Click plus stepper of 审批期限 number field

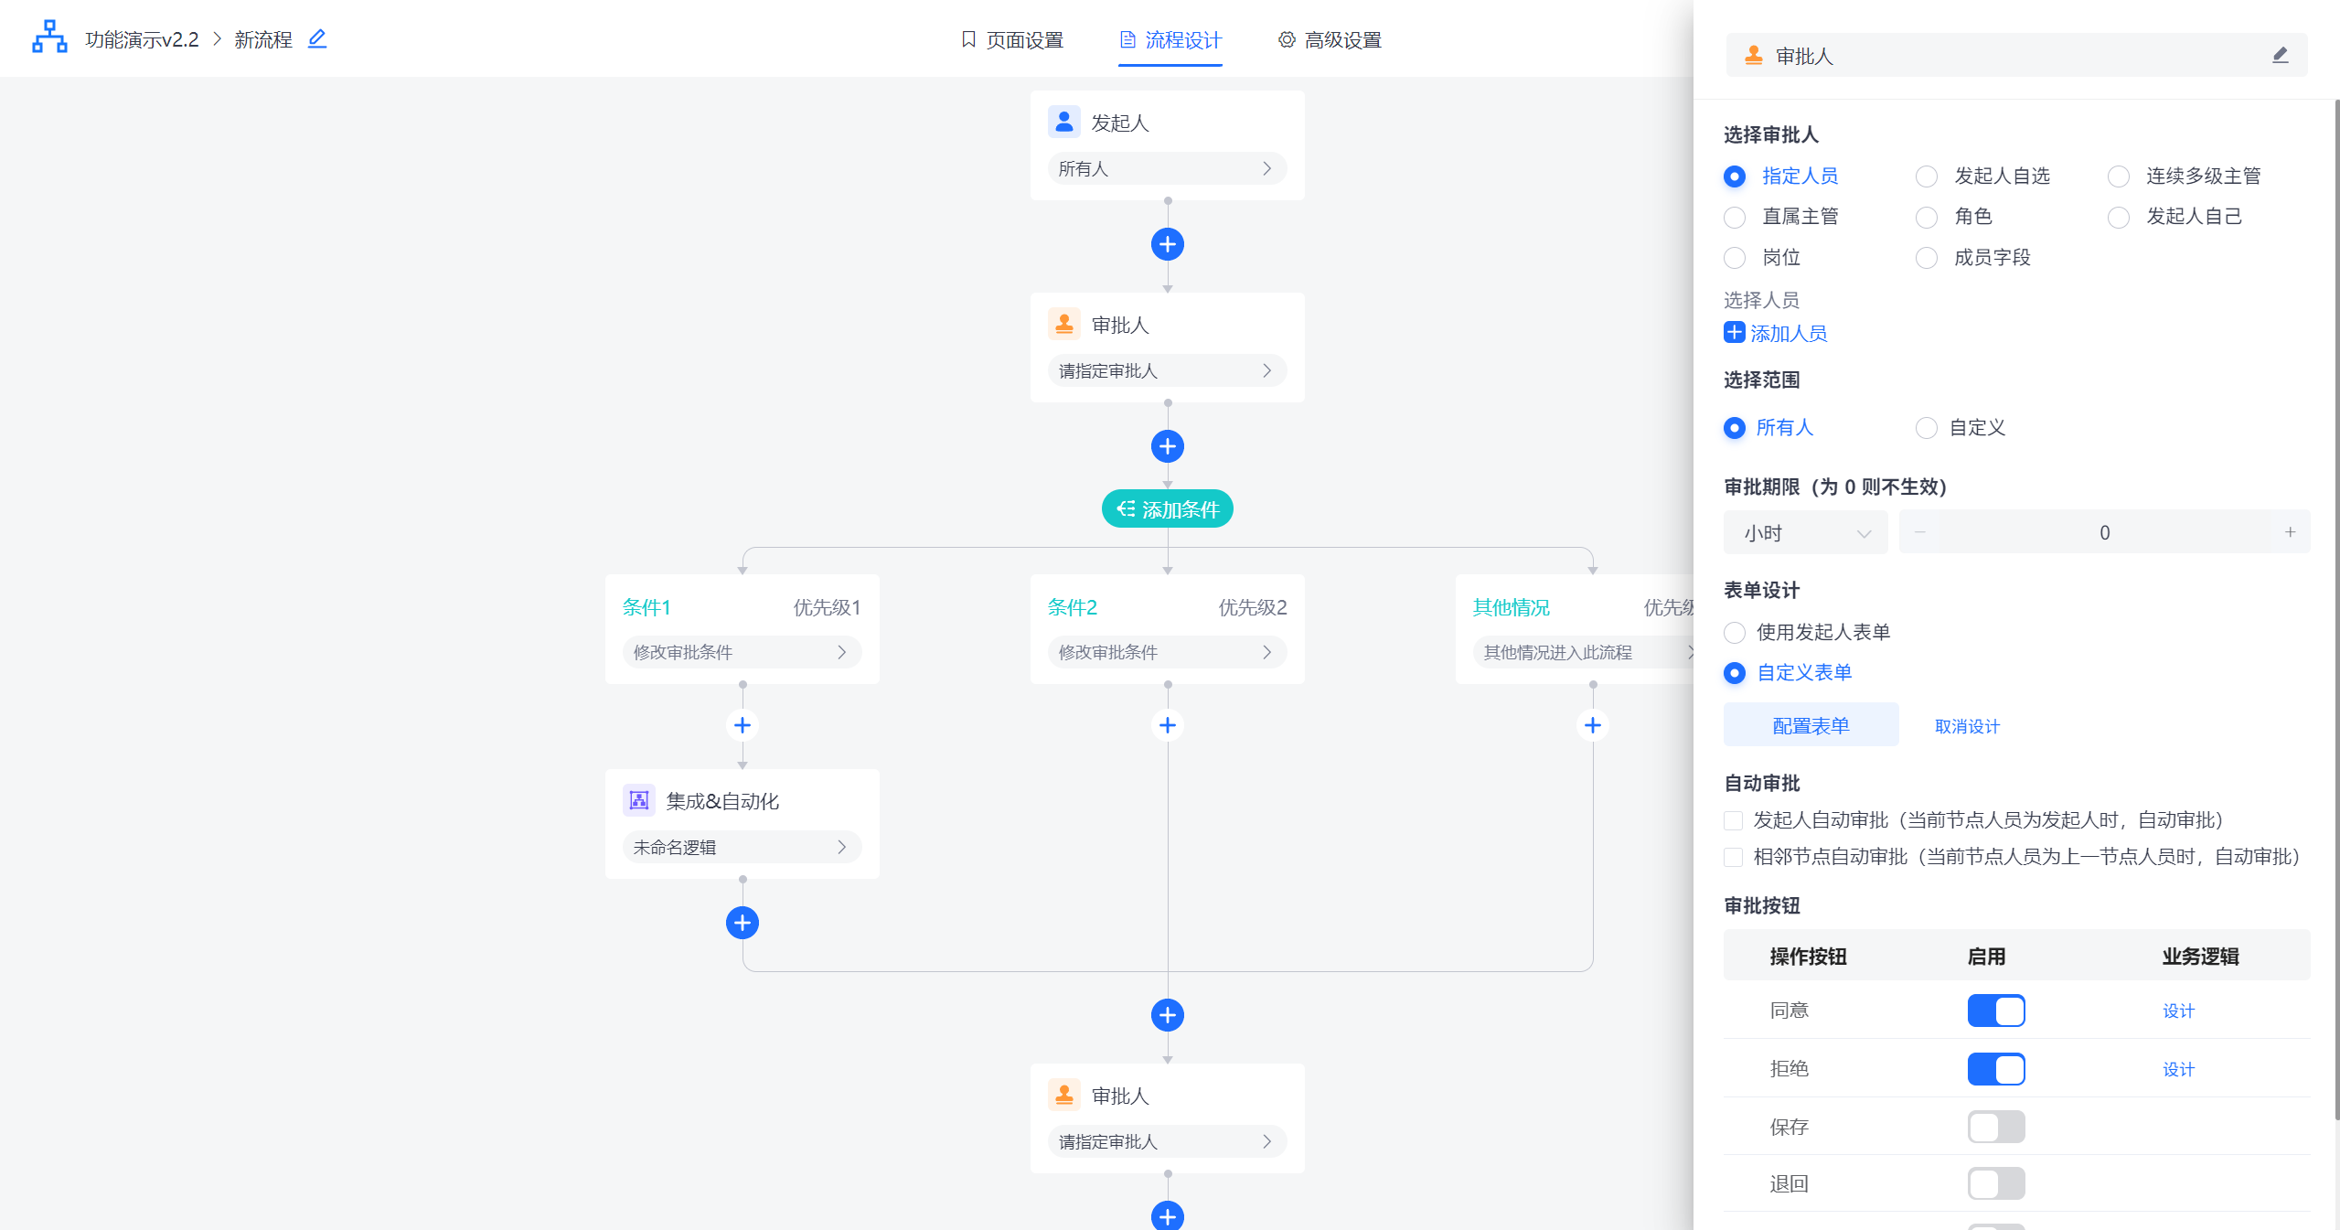point(2290,532)
